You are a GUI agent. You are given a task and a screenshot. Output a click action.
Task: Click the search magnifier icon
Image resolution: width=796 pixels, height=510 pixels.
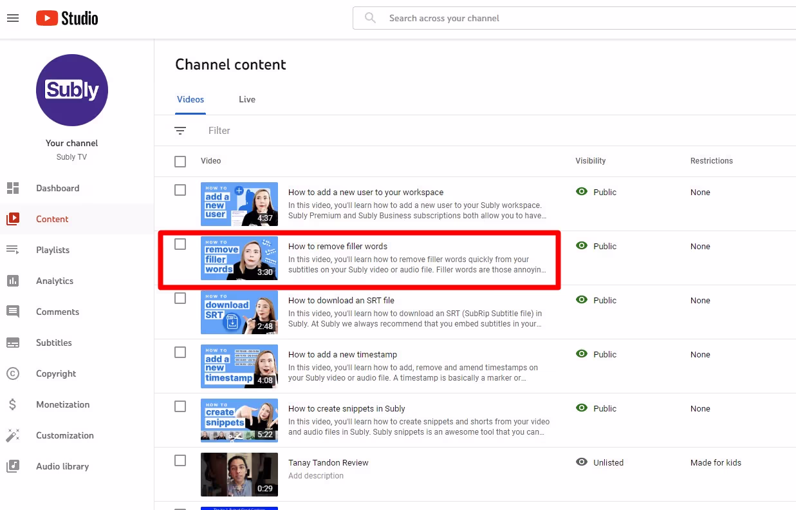[x=370, y=18]
